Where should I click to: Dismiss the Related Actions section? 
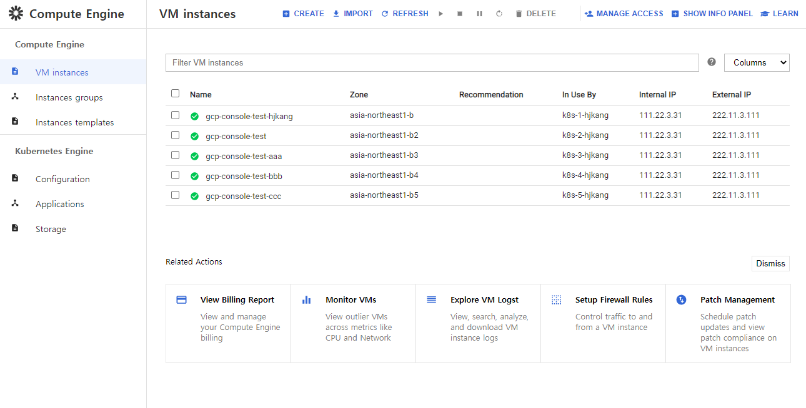pyautogui.click(x=770, y=263)
